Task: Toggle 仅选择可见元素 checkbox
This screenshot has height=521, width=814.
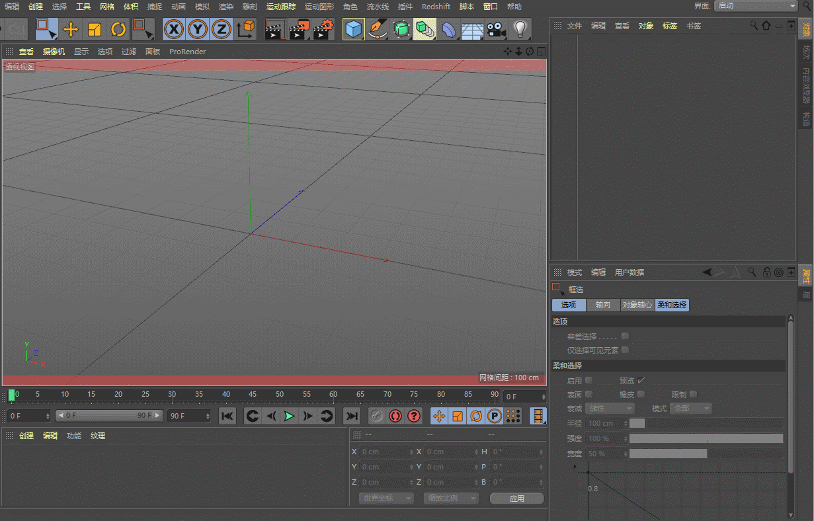Action: [625, 350]
